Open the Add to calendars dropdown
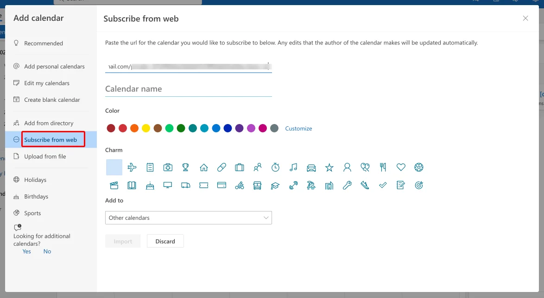 189,217
